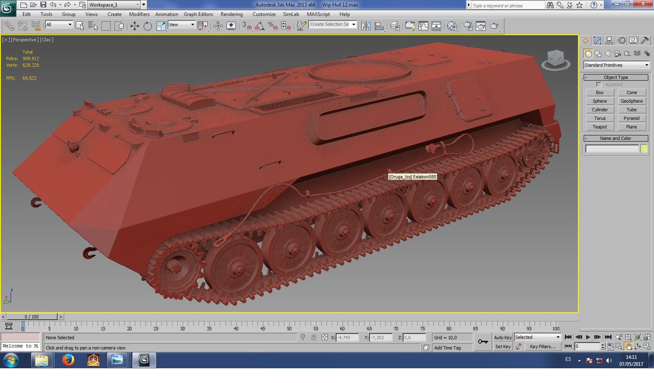The width and height of the screenshot is (654, 383).
Task: Open the Utilities panel tab
Action: click(645, 41)
